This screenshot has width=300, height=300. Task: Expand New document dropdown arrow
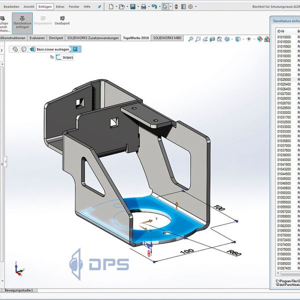(116, 6)
